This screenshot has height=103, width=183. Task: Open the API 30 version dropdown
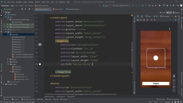click(x=156, y=16)
